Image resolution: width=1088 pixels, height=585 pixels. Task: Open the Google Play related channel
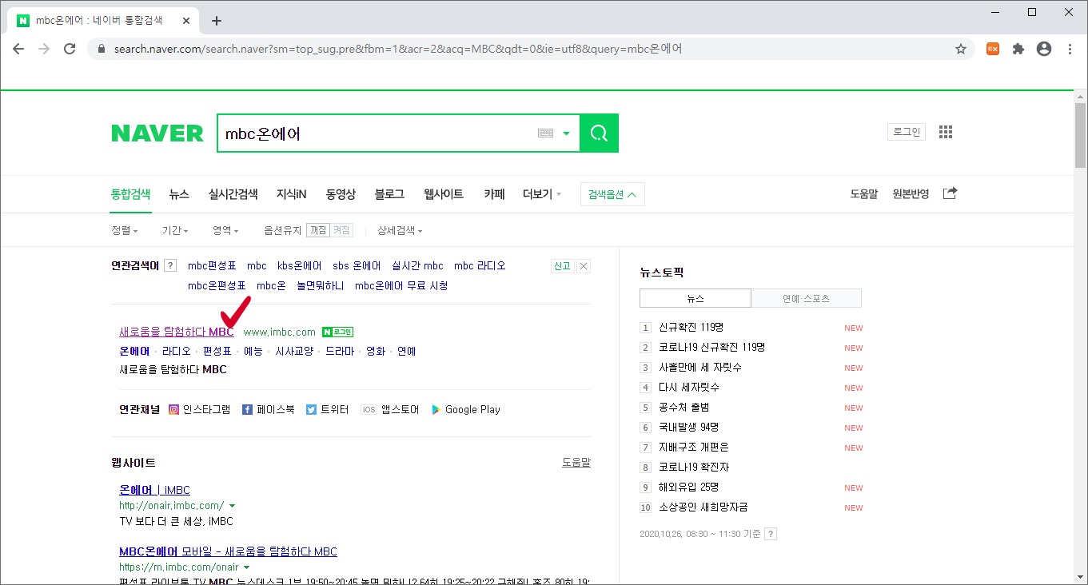tap(465, 409)
